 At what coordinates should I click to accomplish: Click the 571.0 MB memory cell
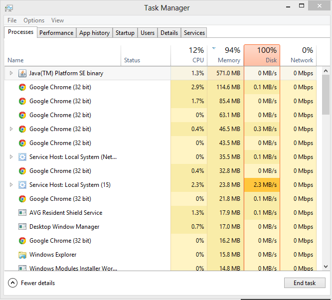225,73
